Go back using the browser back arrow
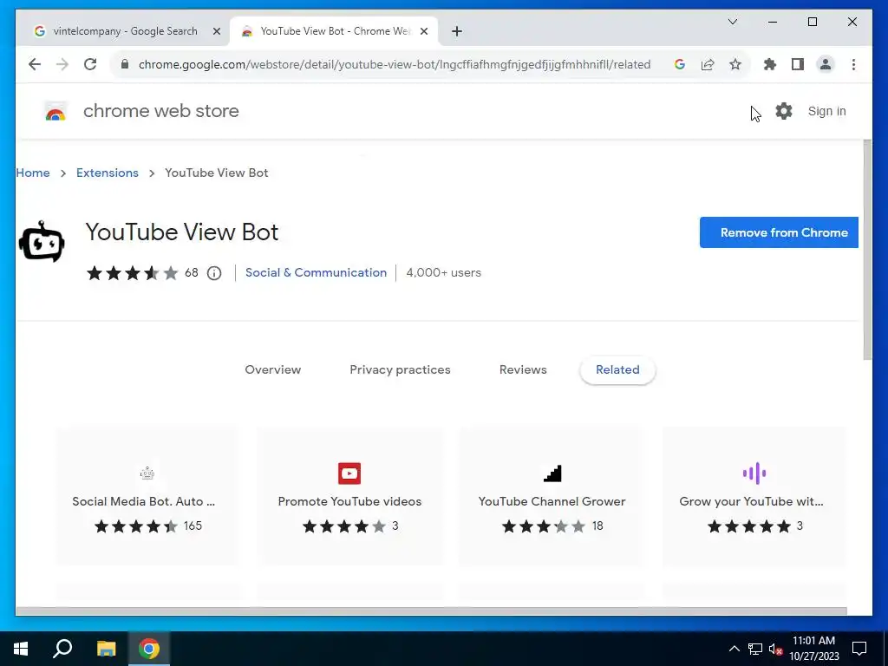 pyautogui.click(x=35, y=64)
